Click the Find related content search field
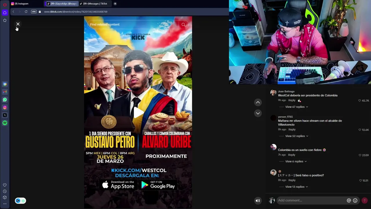The width and height of the screenshot is (371, 209). click(x=133, y=24)
